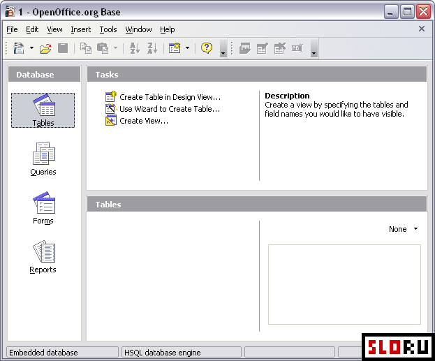Image resolution: width=435 pixels, height=361 pixels.
Task: Click the Open folder icon
Action: click(x=45, y=49)
